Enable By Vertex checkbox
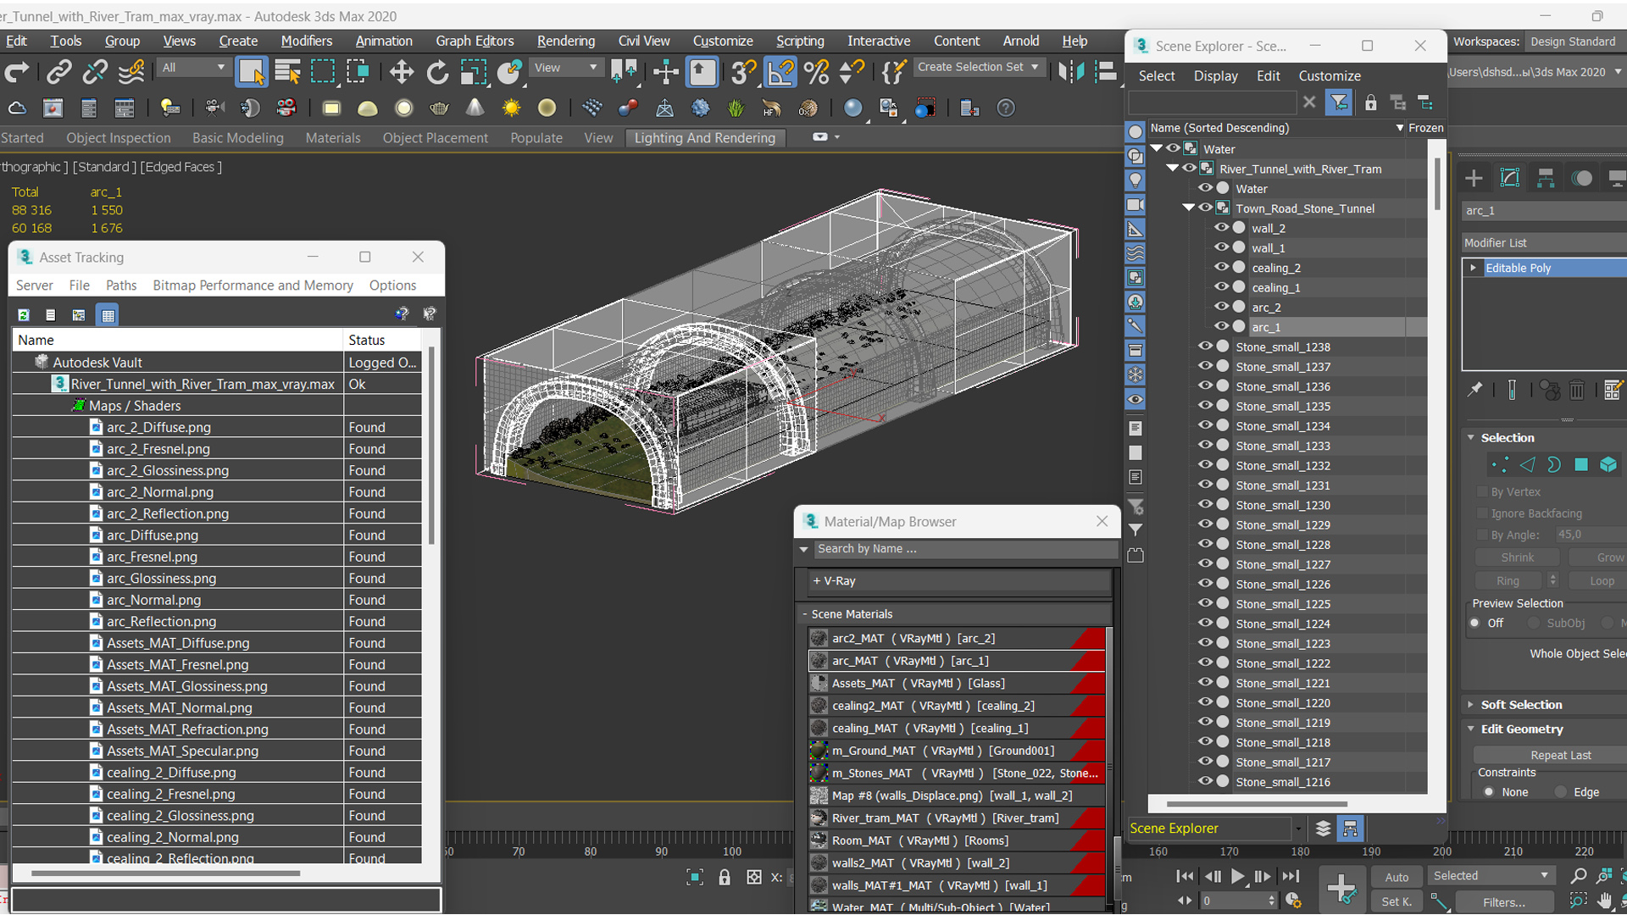This screenshot has width=1627, height=915. (1482, 491)
